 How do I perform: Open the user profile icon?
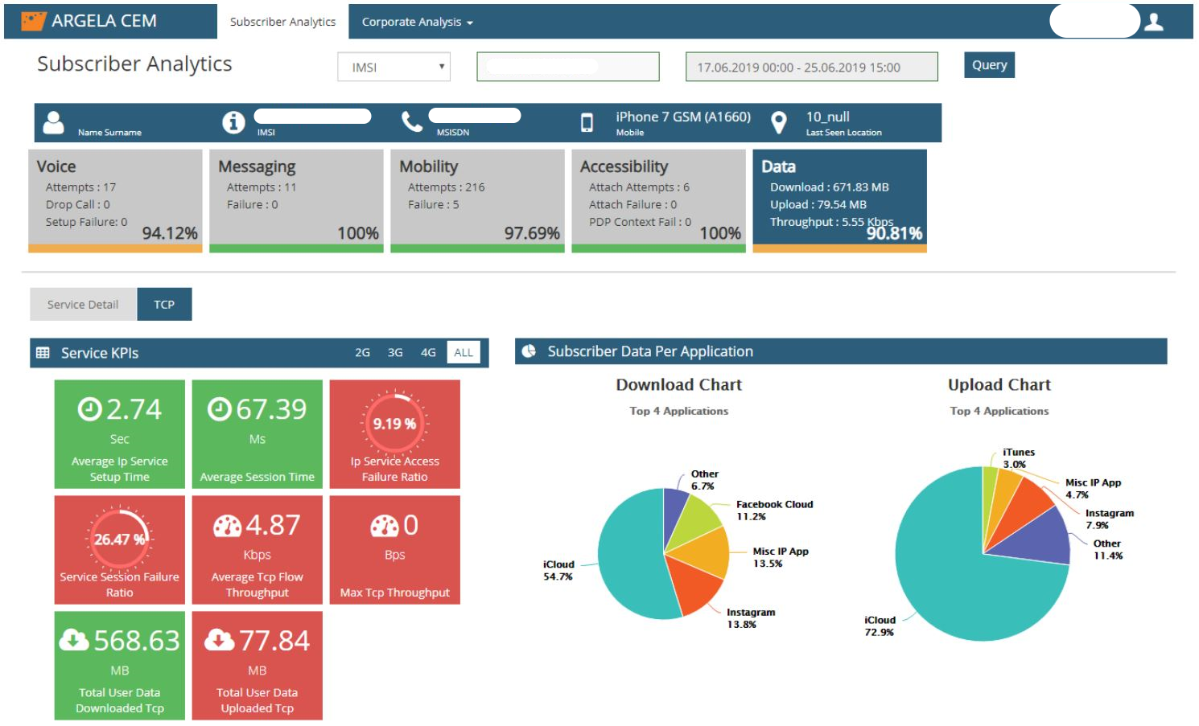[x=1154, y=22]
